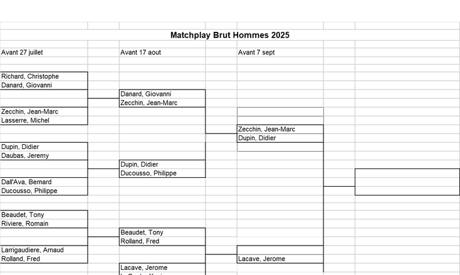This screenshot has width=460, height=275.
Task: Select the Richard, Christophe cell
Action: [x=30, y=76]
